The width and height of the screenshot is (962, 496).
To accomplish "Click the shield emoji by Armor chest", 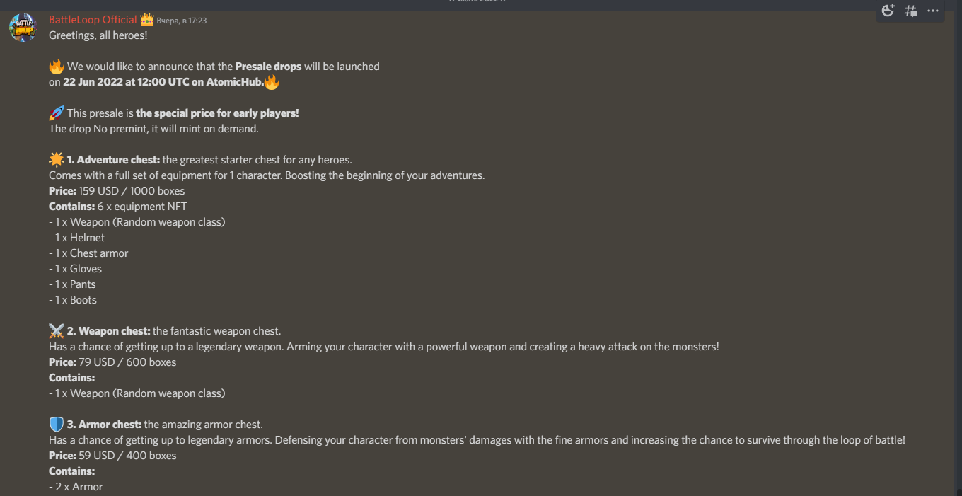I will tap(57, 425).
